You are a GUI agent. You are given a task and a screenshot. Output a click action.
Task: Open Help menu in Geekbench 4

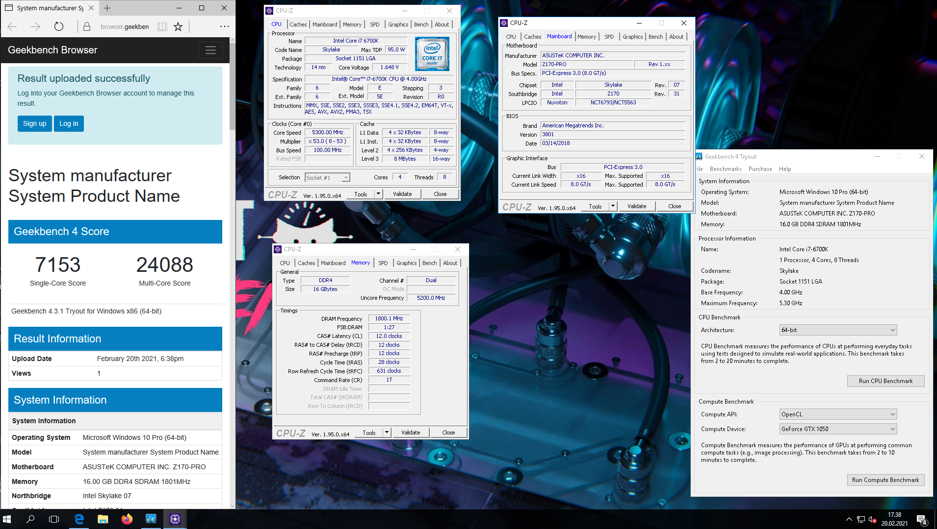pyautogui.click(x=785, y=169)
